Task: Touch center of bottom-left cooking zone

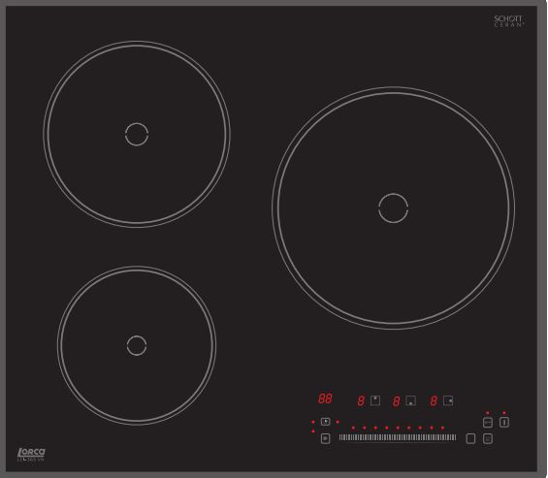Action: [x=137, y=345]
